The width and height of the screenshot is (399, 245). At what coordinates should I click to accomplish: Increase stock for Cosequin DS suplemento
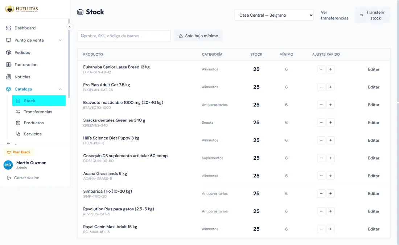[330, 158]
